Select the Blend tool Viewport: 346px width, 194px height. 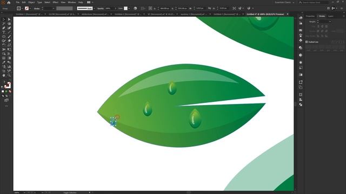click(9, 63)
